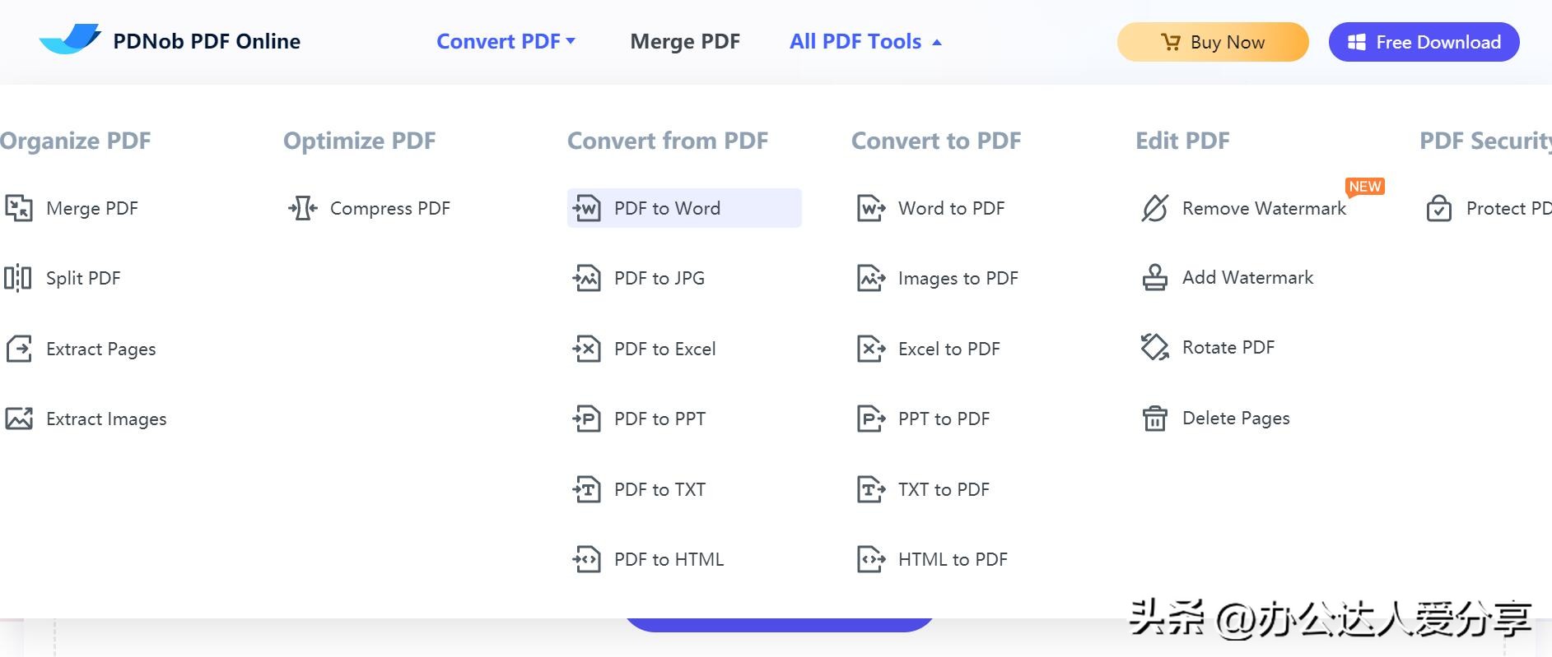
Task: Click the Images to PDF icon
Action: point(871,278)
